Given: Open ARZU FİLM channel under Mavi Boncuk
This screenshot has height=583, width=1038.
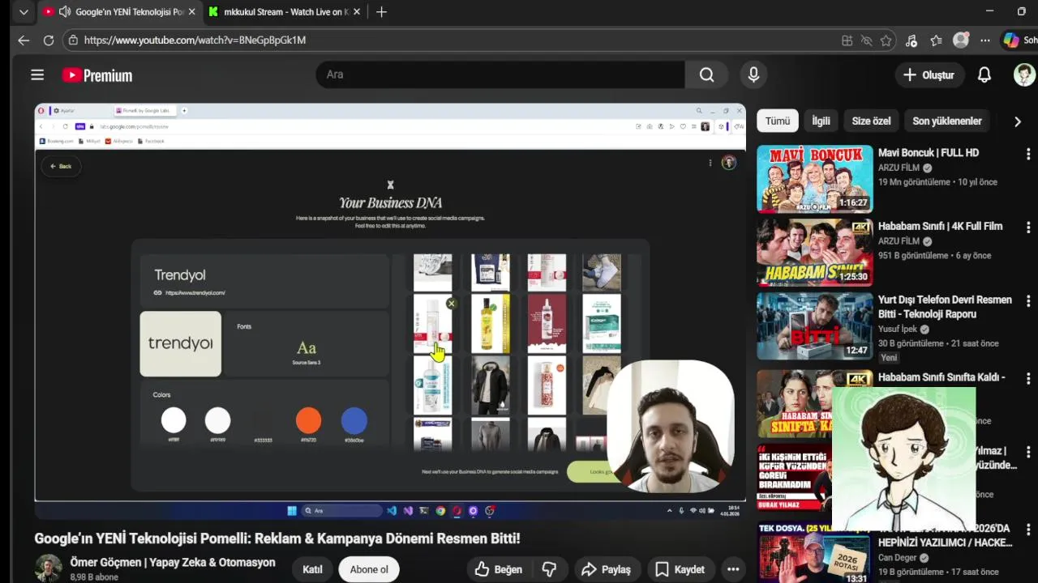Looking at the screenshot, I should click(899, 168).
